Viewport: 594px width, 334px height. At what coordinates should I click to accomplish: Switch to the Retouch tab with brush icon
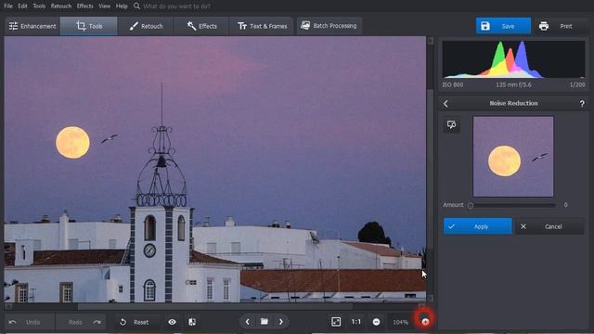click(x=146, y=26)
